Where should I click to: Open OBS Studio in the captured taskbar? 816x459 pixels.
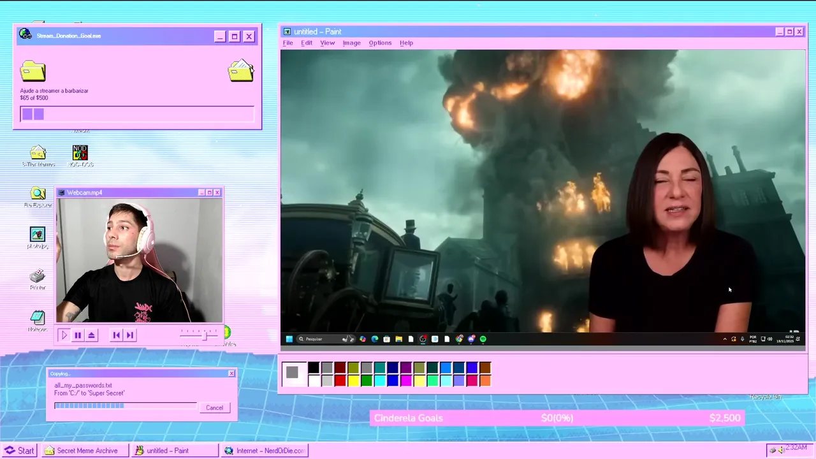[x=423, y=339]
